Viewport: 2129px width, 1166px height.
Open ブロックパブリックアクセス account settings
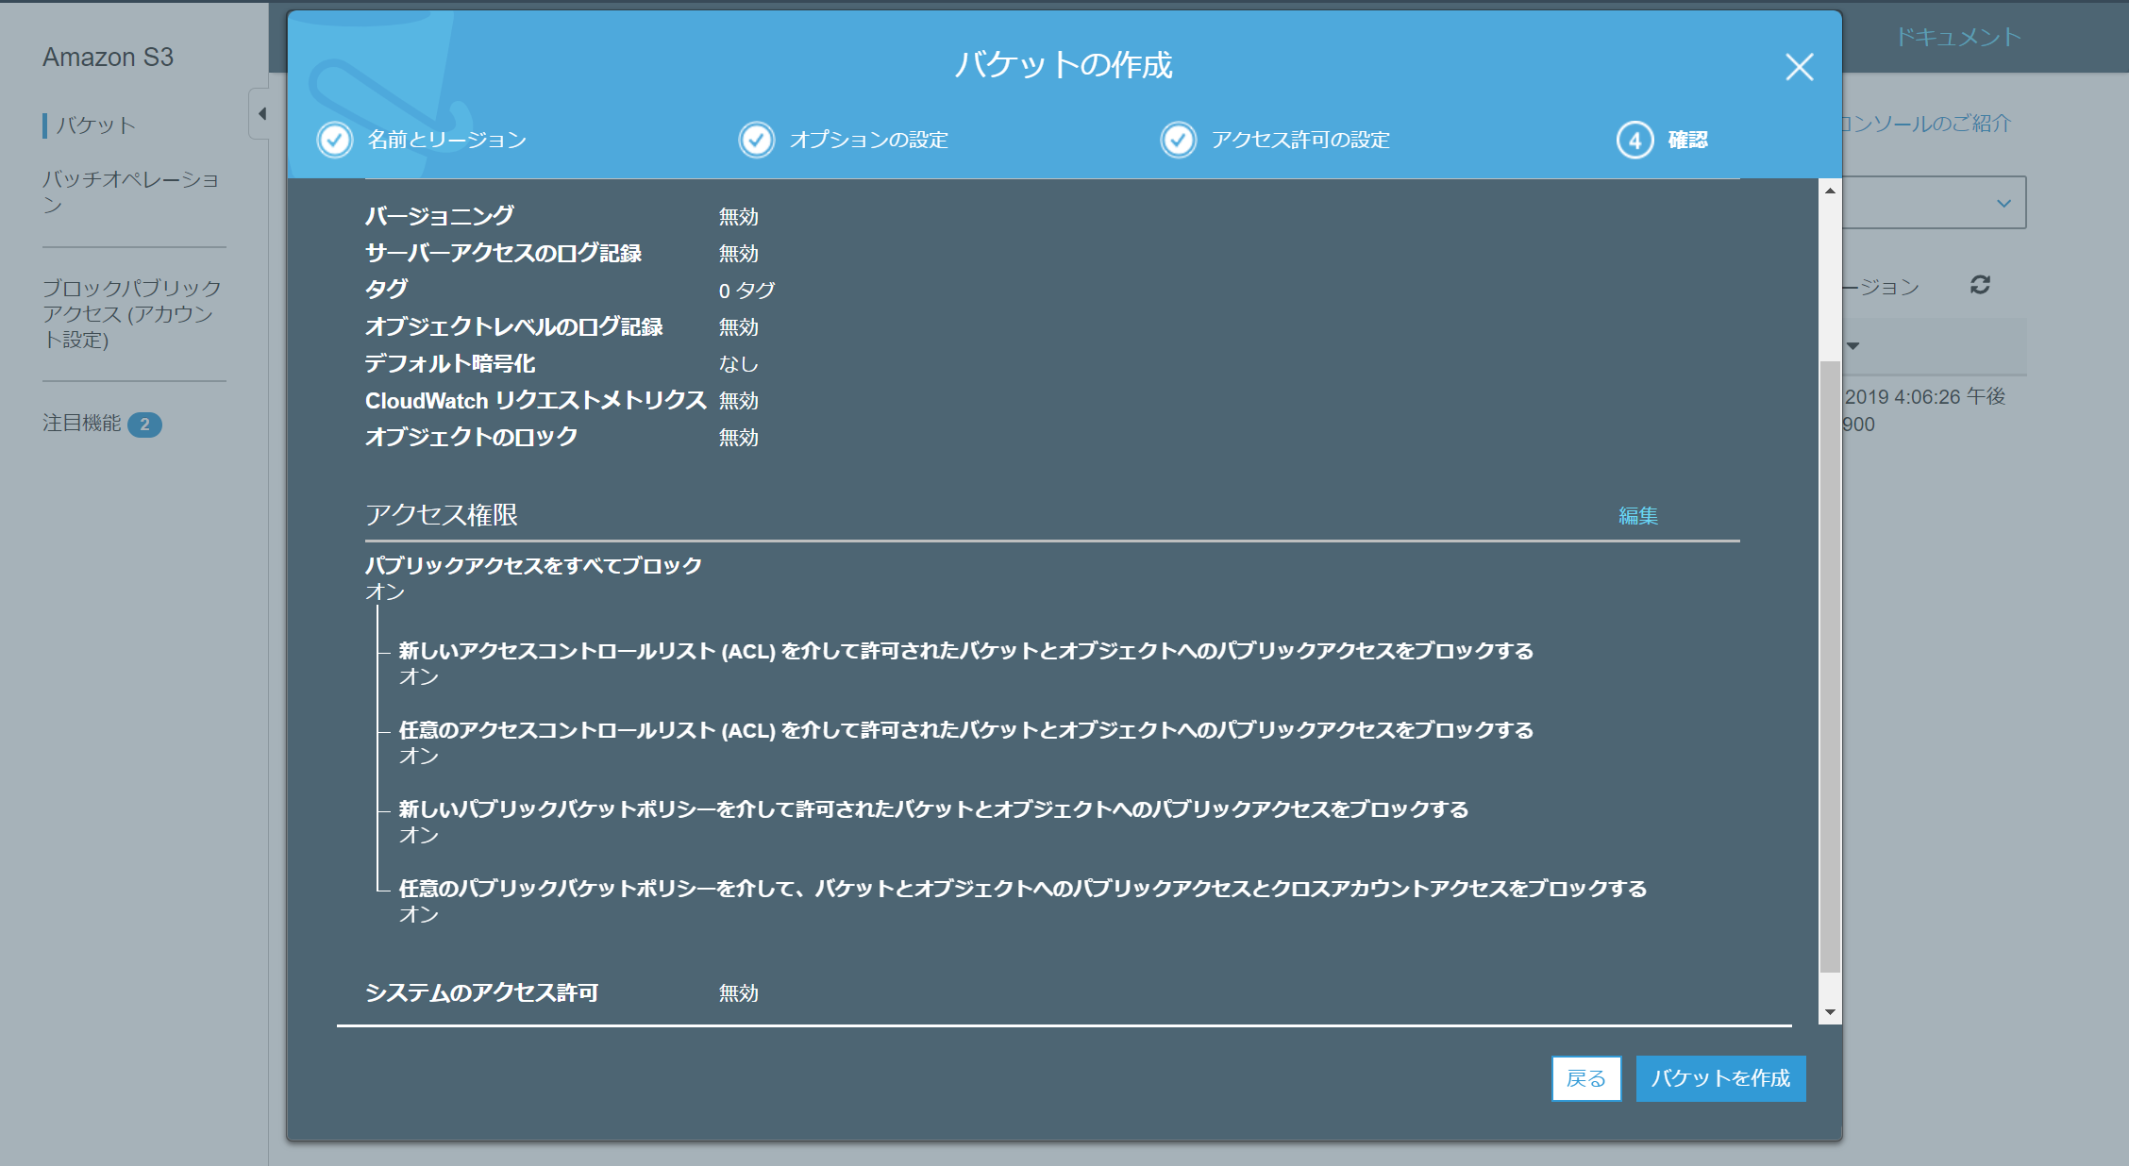131,313
